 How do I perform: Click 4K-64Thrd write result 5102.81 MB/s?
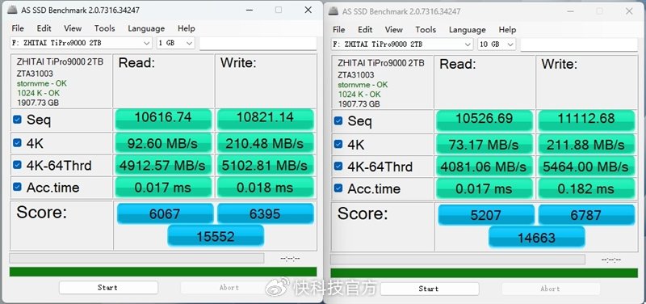click(x=266, y=165)
